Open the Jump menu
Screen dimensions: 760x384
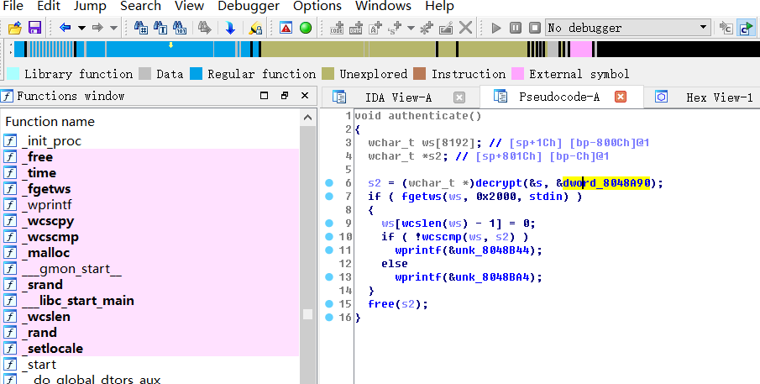tap(90, 7)
